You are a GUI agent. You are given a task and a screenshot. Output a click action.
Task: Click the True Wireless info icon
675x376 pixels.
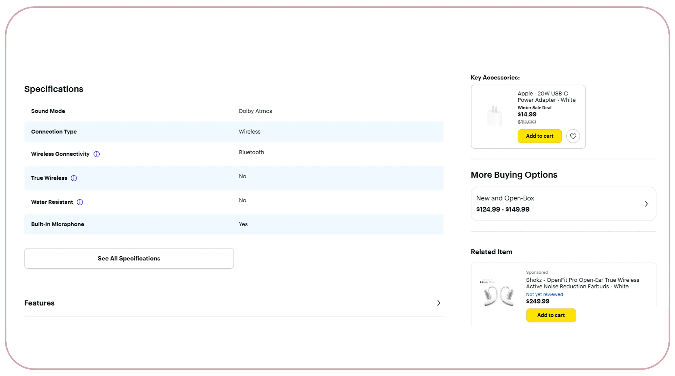(74, 178)
